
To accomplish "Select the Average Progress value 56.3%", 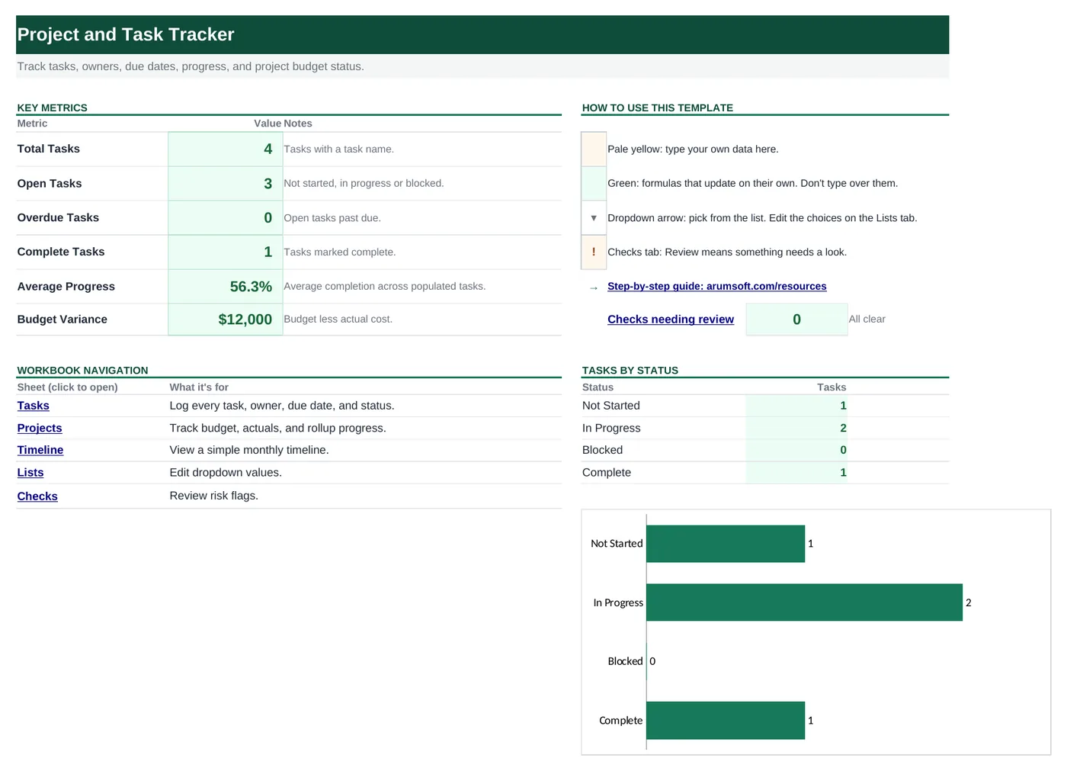I will coord(226,286).
